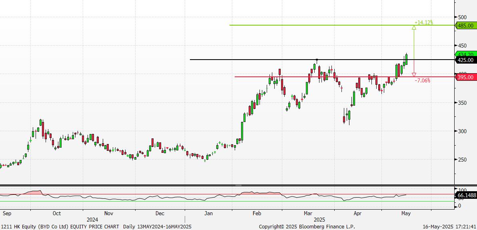Click the Dec month label
The width and height of the screenshot is (477, 230).
[160, 213]
